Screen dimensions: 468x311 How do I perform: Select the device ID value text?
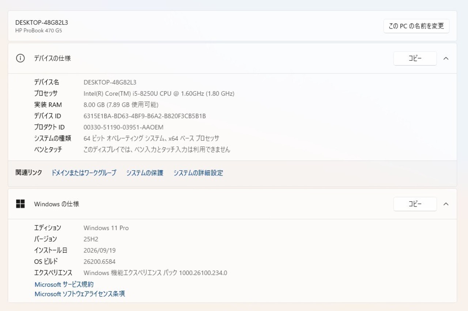145,116
